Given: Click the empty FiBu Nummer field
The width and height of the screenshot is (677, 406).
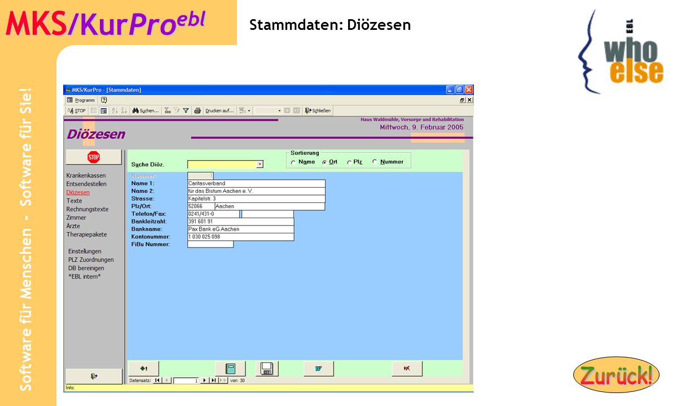Looking at the screenshot, I should [210, 244].
